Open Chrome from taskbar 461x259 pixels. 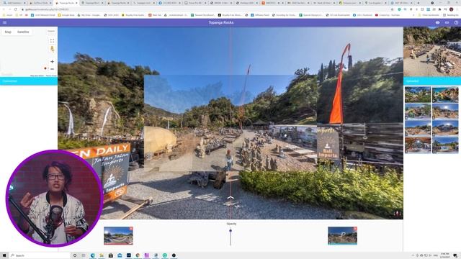click(x=138, y=255)
